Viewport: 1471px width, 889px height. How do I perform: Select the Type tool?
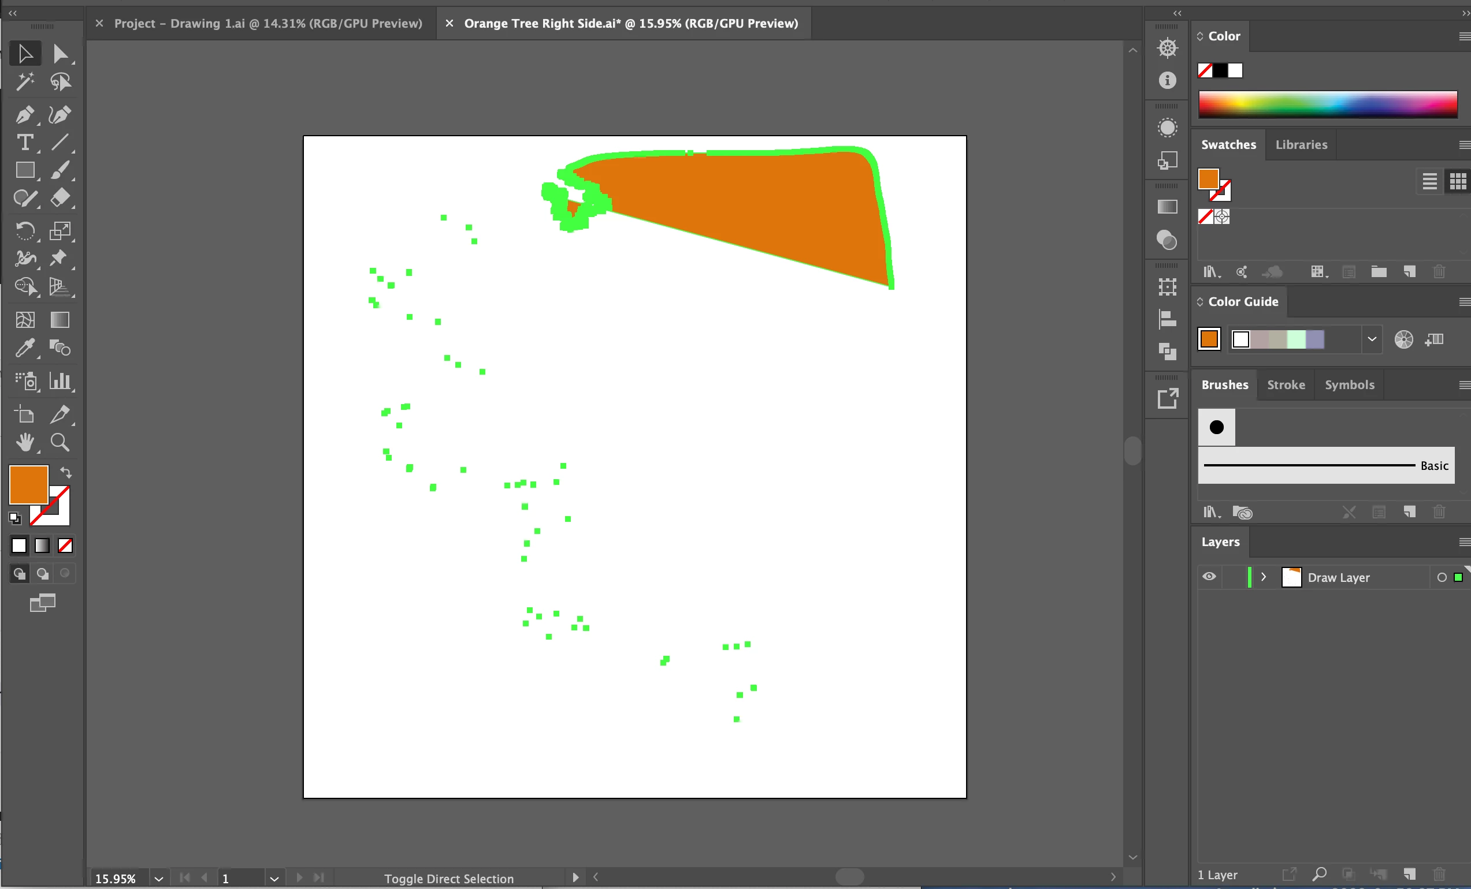click(24, 143)
